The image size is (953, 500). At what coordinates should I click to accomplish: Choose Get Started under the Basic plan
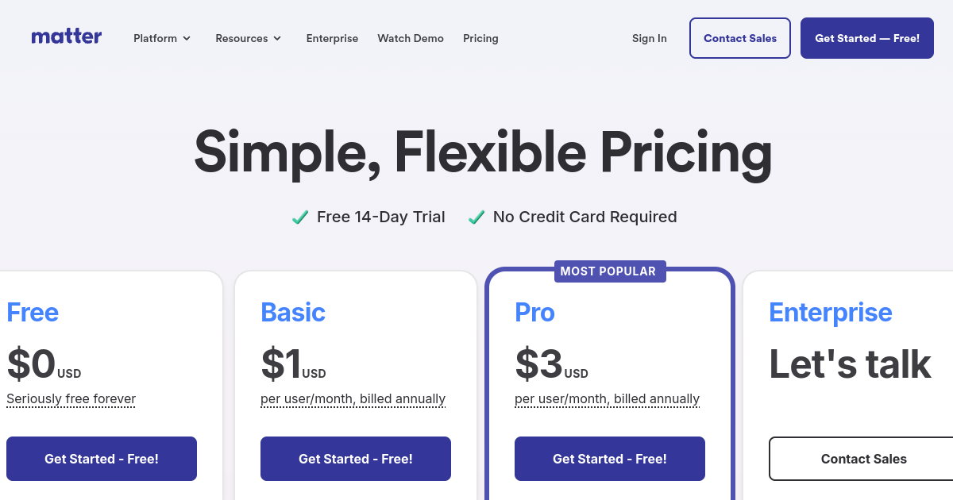[356, 459]
